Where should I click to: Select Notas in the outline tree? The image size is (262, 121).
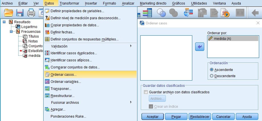click(x=33, y=41)
